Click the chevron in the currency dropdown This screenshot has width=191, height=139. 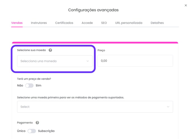coord(88,61)
